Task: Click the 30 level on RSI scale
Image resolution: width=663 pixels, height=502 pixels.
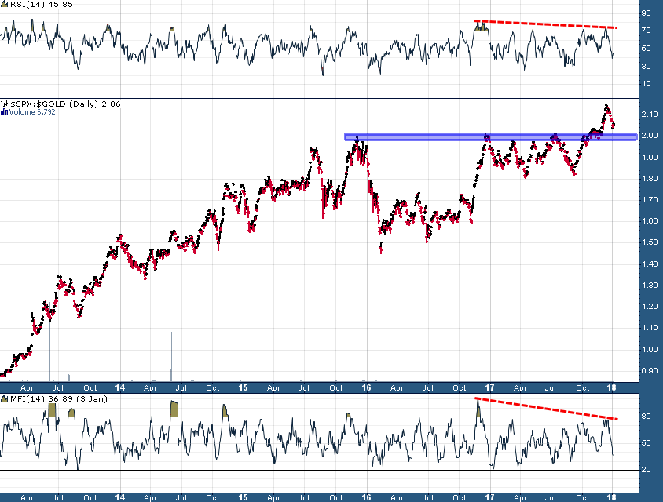Action: (646, 67)
